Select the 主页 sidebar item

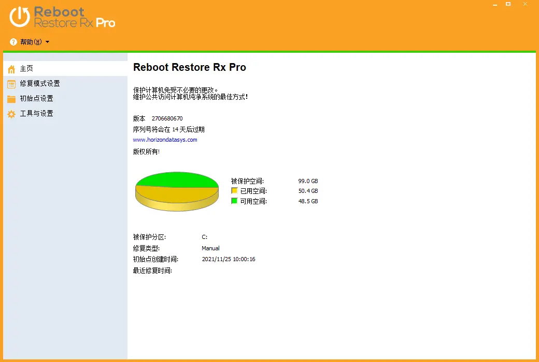tap(65, 69)
